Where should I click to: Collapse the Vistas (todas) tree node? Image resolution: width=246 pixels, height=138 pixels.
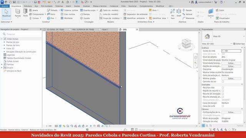point(2,39)
